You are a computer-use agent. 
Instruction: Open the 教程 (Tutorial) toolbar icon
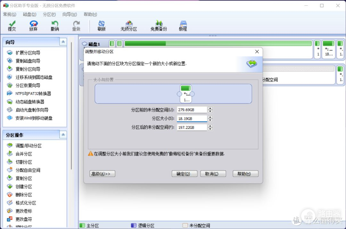[183, 26]
